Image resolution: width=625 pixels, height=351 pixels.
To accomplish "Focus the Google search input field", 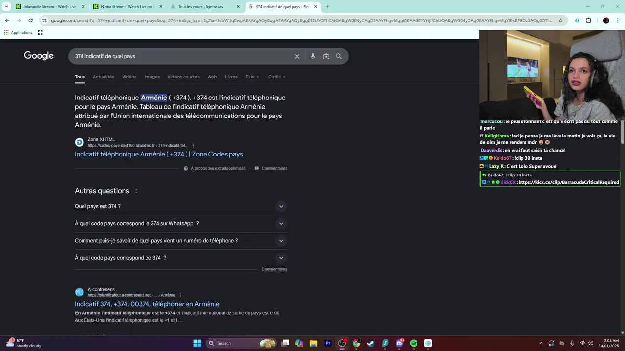I will pos(181,56).
